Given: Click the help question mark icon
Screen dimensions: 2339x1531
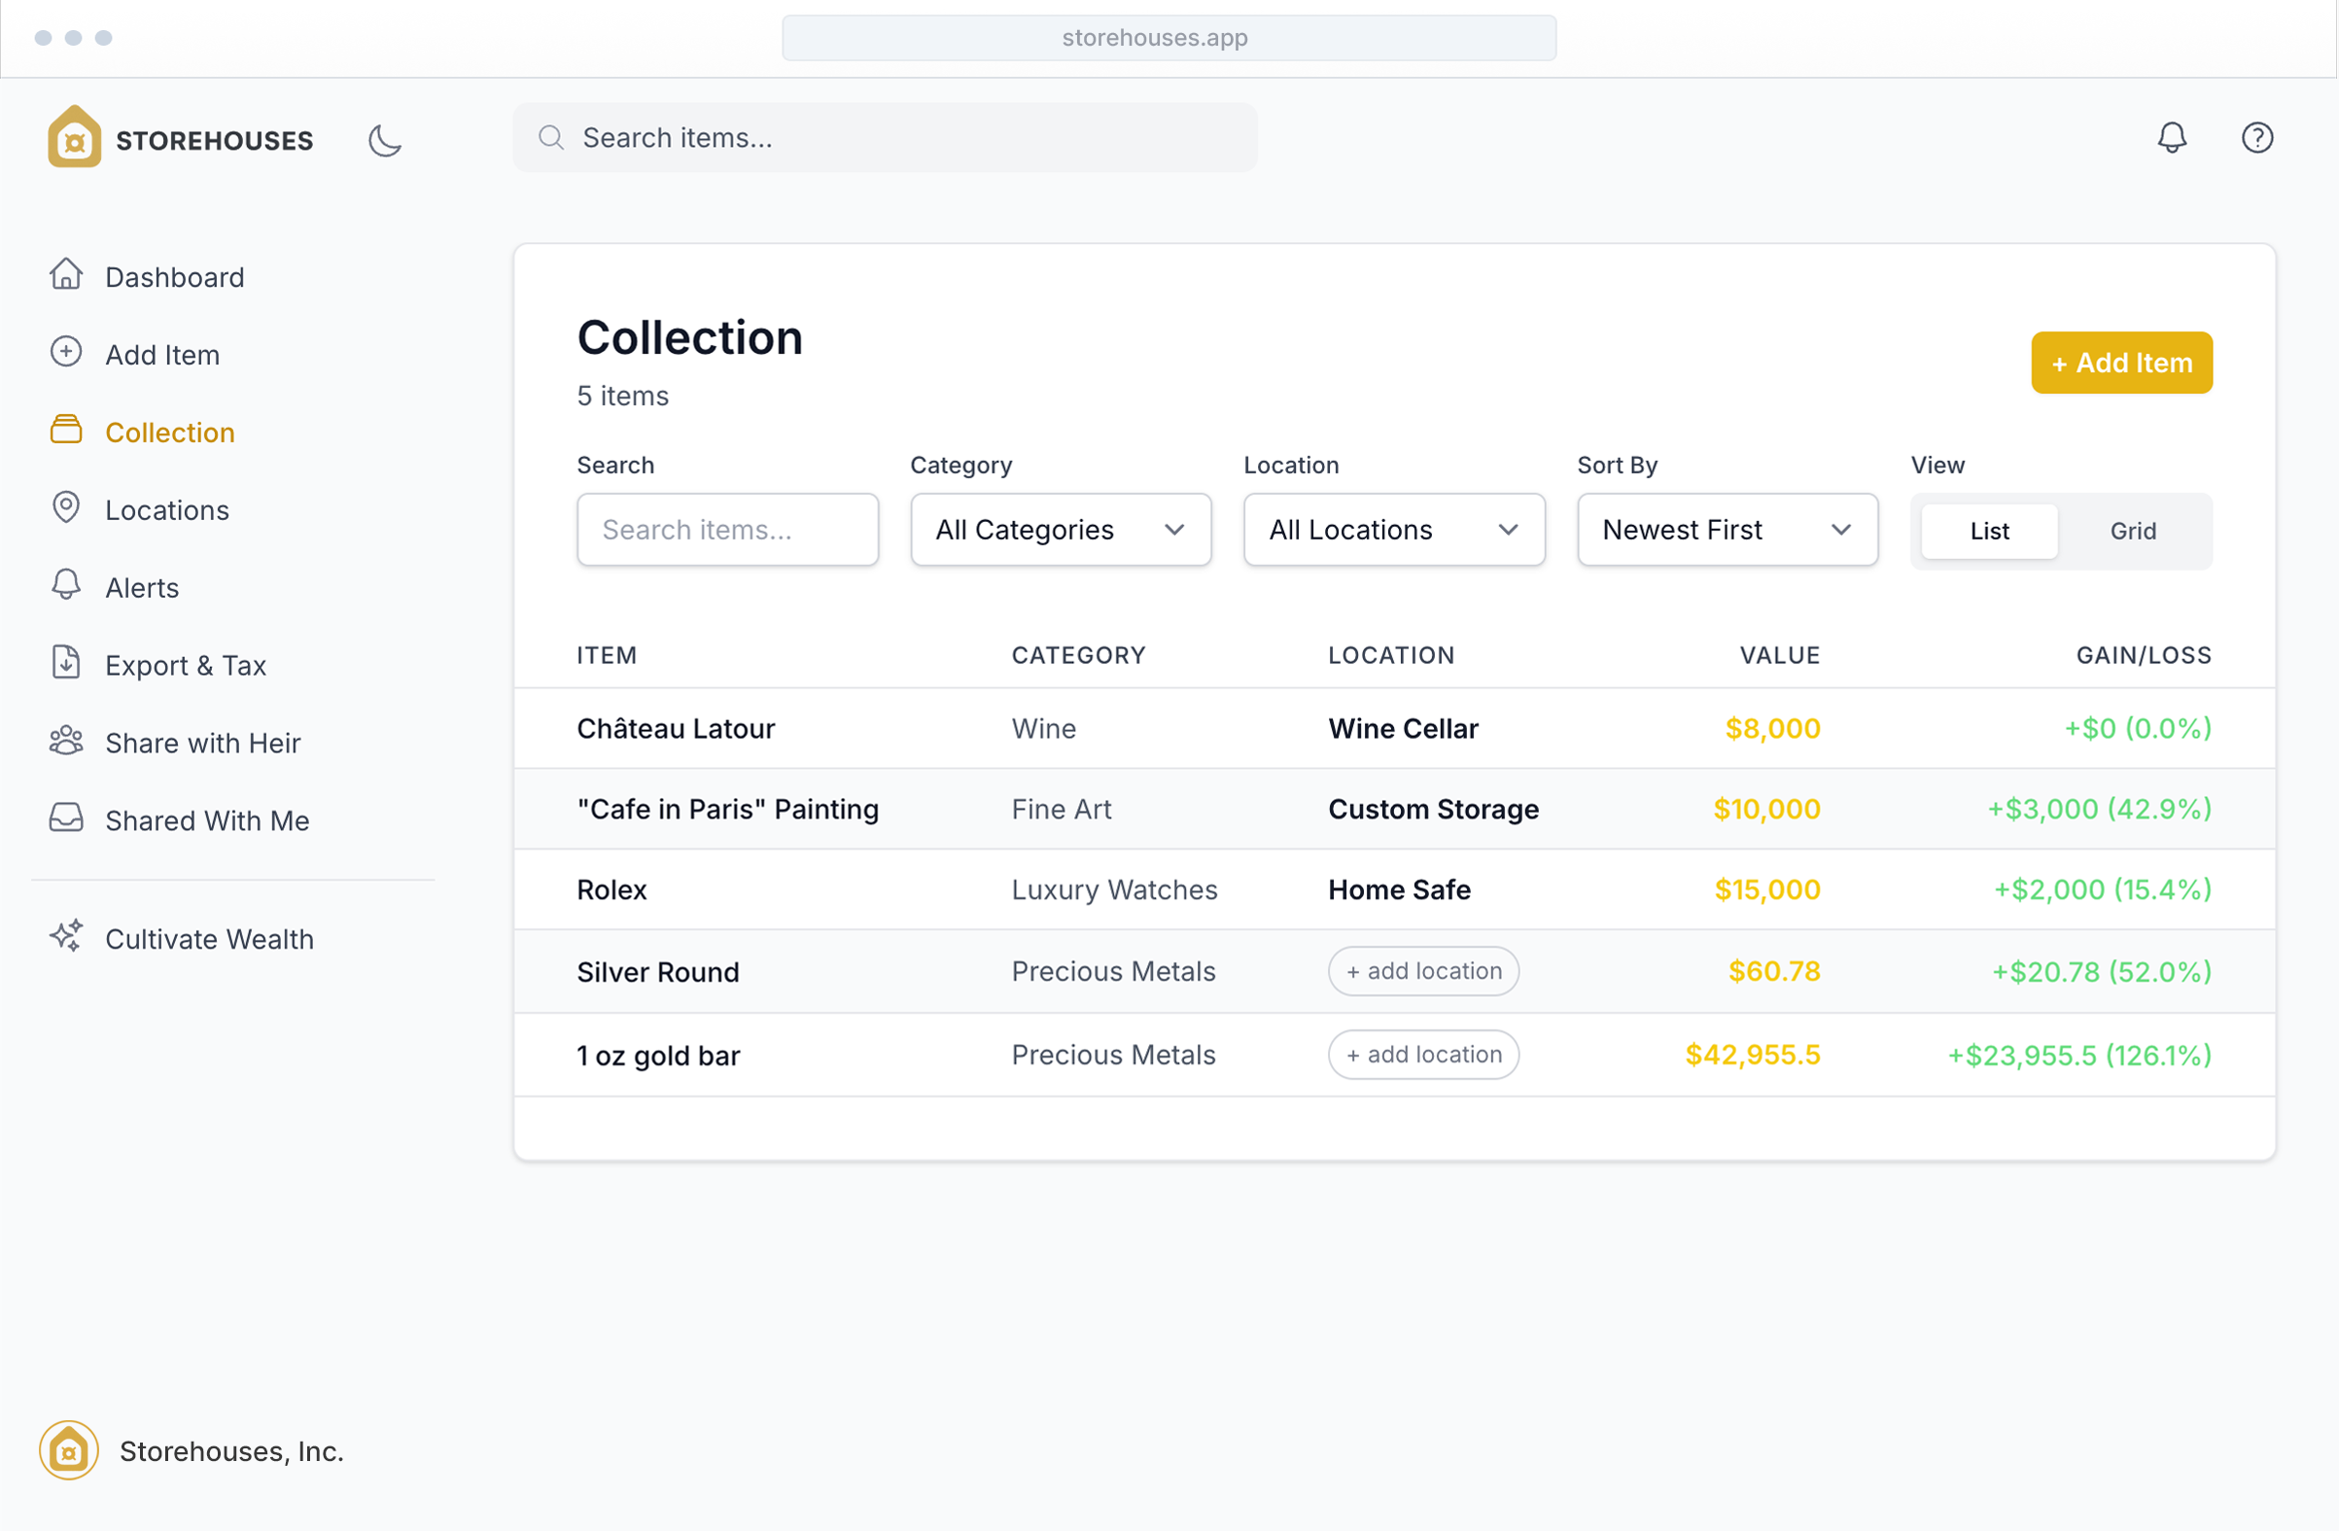Looking at the screenshot, I should [x=2256, y=138].
